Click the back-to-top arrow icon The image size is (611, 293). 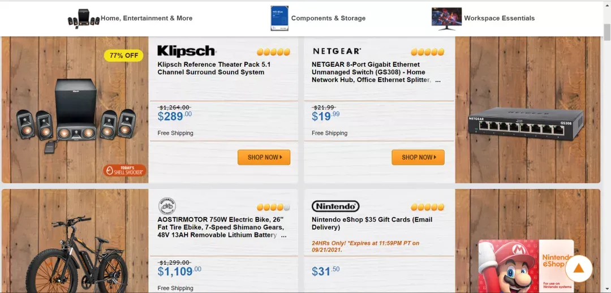pyautogui.click(x=579, y=269)
